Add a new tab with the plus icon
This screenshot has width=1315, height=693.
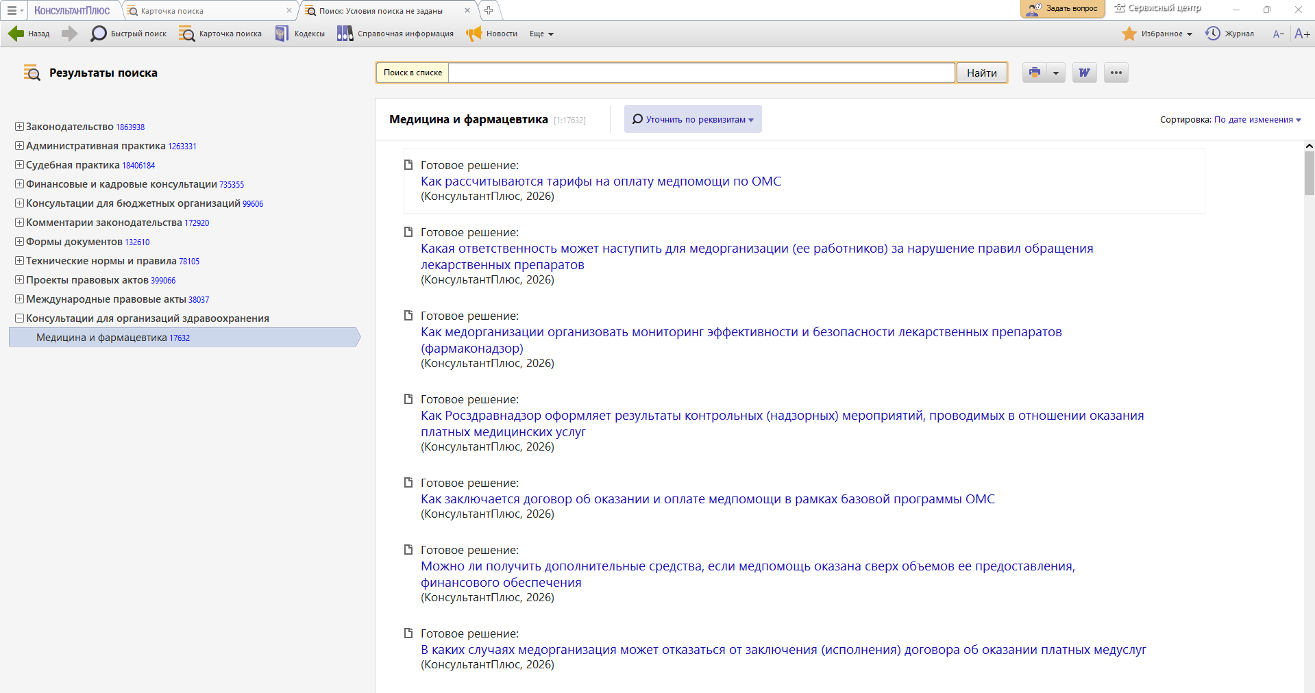pos(489,10)
